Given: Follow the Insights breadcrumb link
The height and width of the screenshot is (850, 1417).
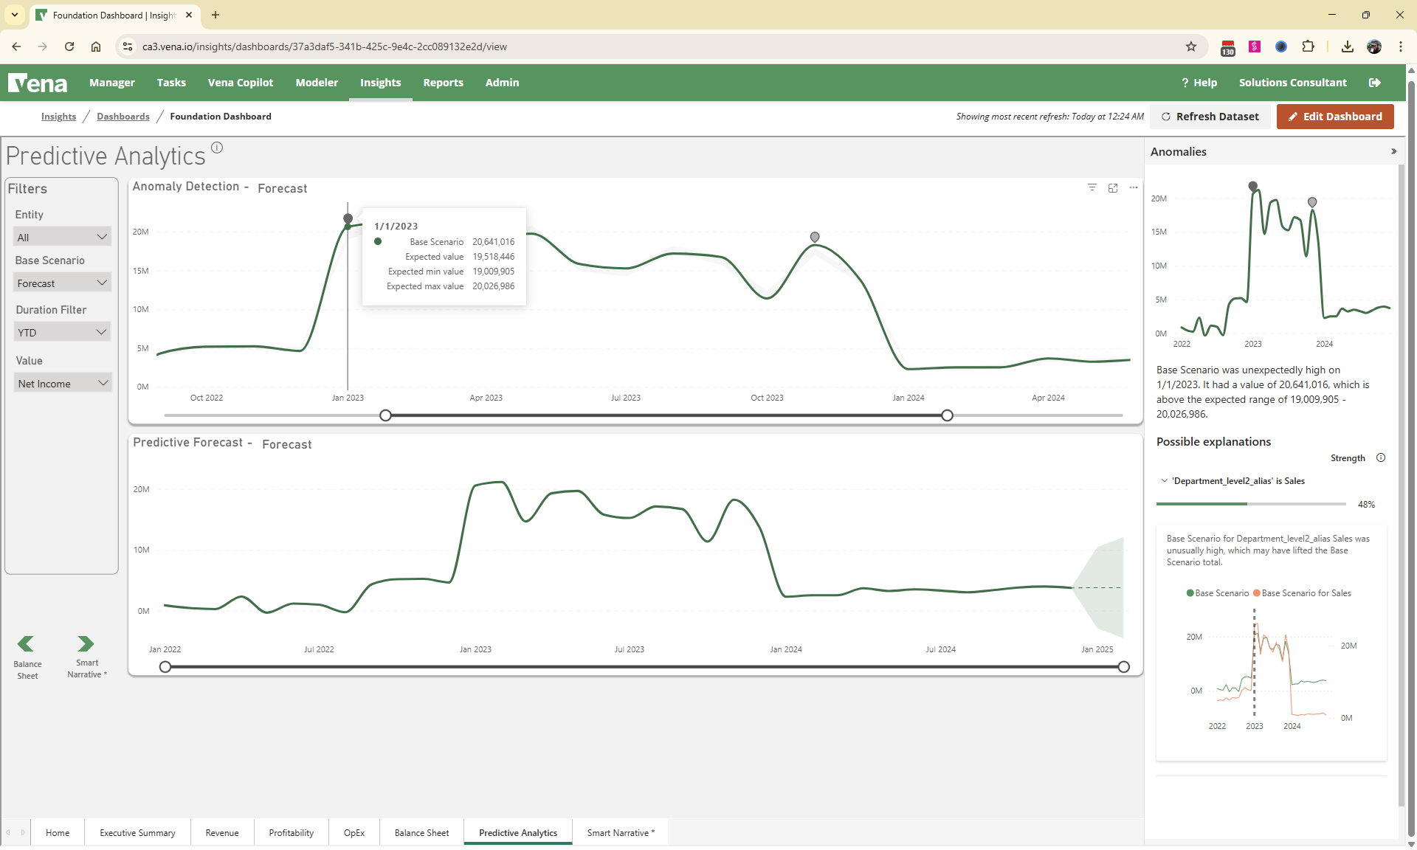Looking at the screenshot, I should [x=59, y=117].
